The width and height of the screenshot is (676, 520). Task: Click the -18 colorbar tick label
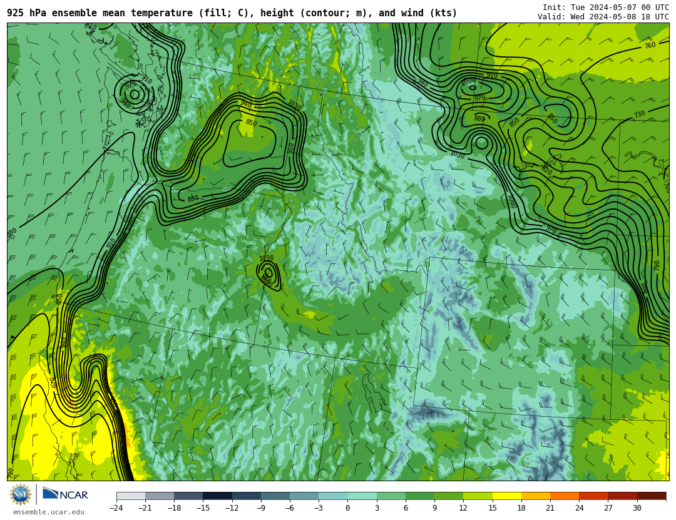(174, 508)
